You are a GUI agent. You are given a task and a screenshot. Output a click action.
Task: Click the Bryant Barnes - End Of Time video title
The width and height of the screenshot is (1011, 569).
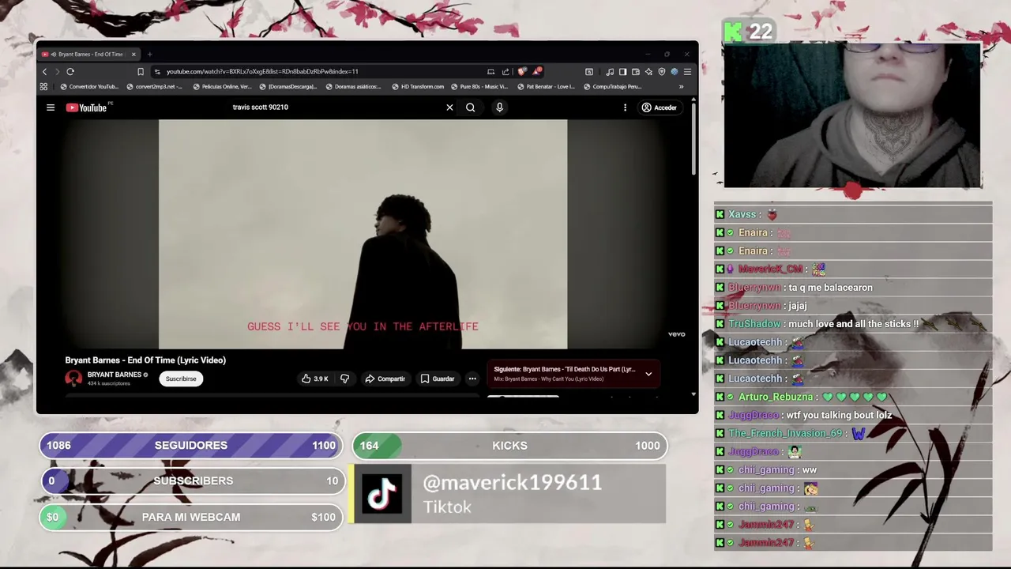pyautogui.click(x=145, y=360)
